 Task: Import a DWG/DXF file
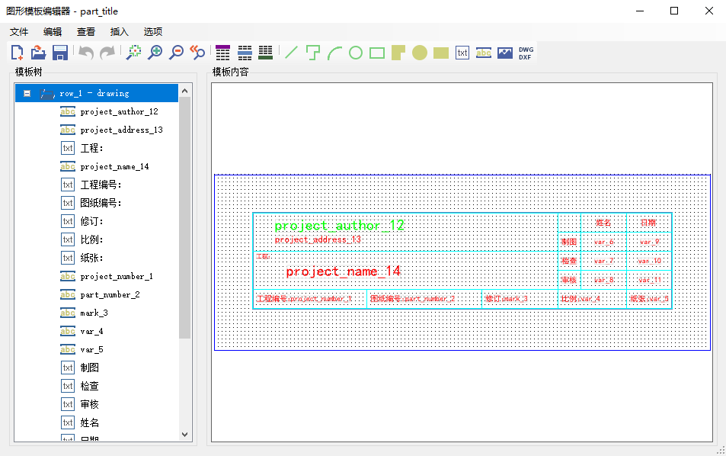[526, 53]
